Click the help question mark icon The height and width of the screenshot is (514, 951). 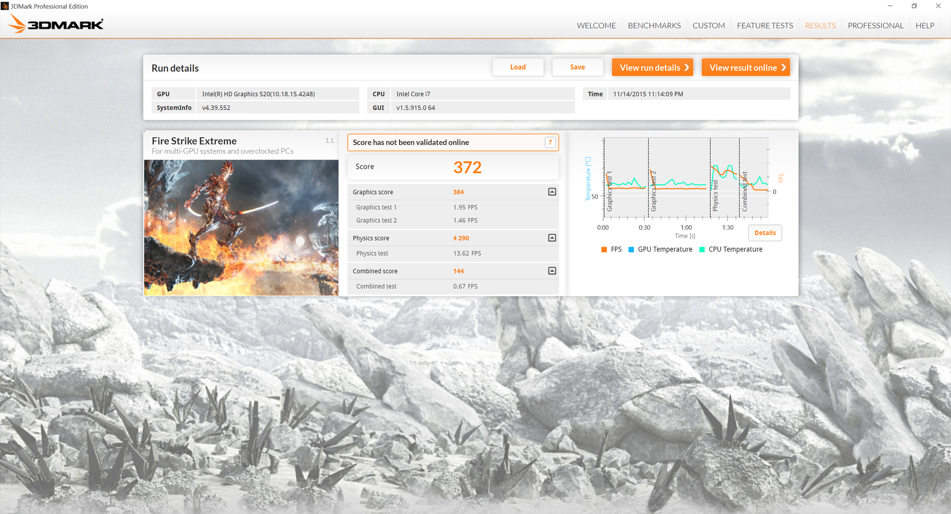(x=550, y=142)
